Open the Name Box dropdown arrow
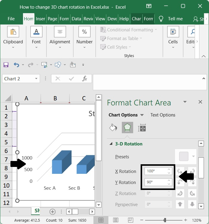Image resolution: width=209 pixels, height=224 pixels. tap(36, 79)
